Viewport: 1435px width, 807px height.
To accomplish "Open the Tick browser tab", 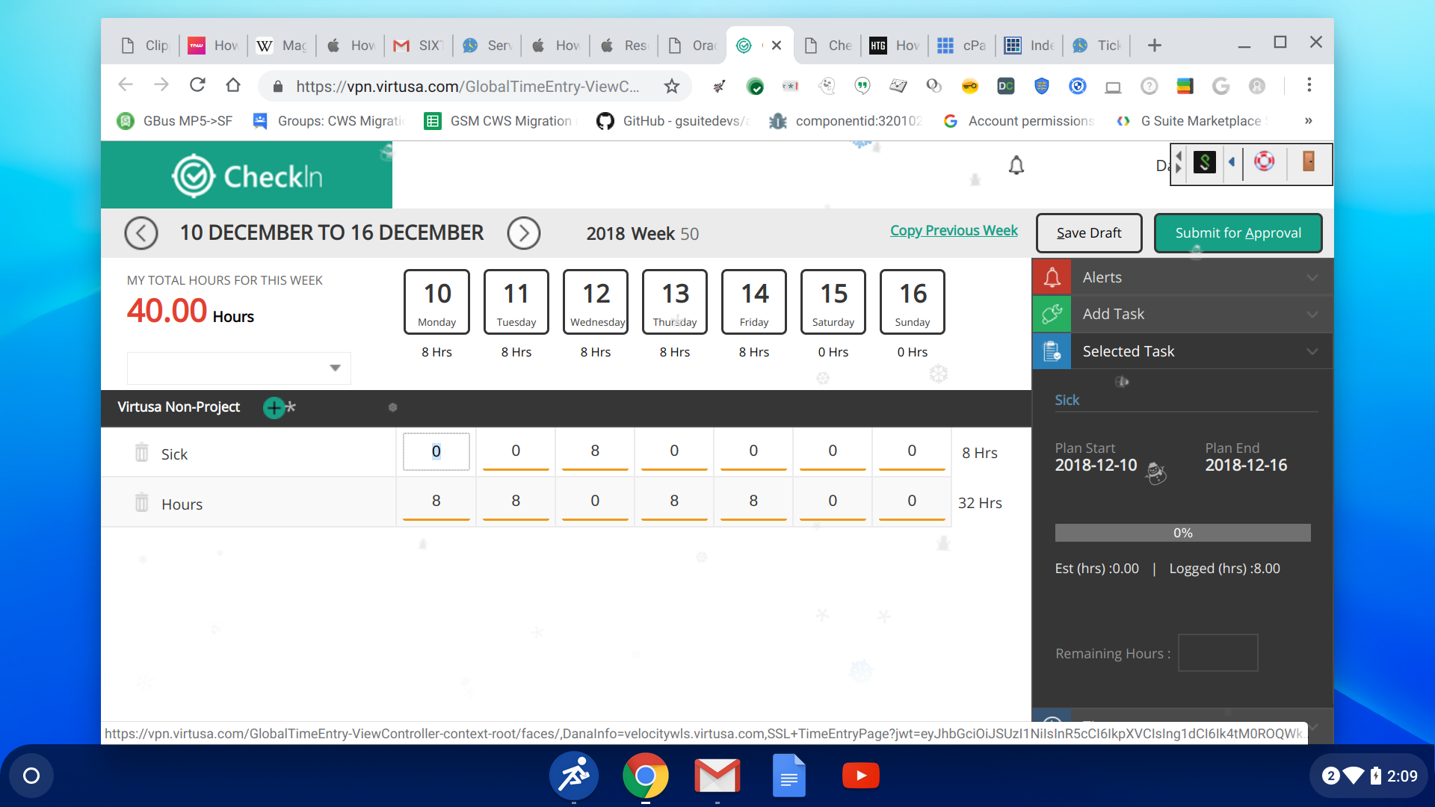I will pos(1097,46).
